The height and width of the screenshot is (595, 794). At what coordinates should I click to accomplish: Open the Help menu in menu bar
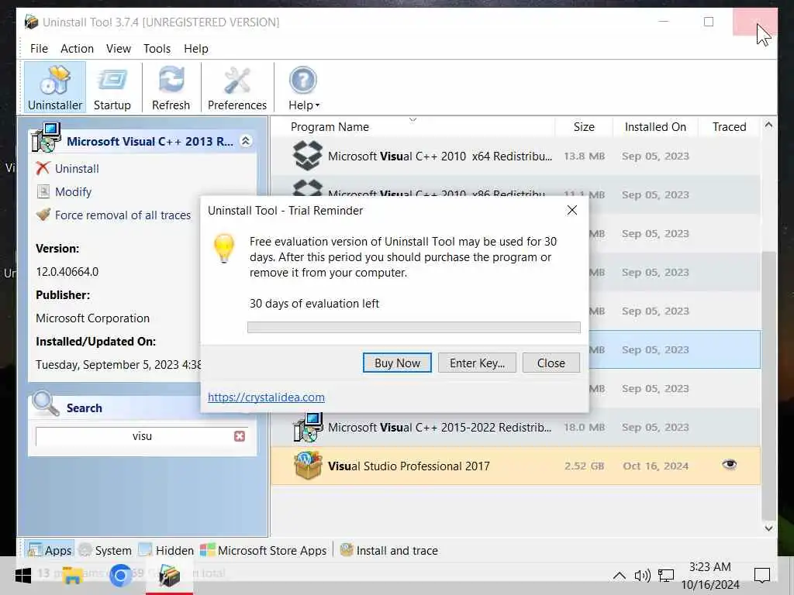196,49
